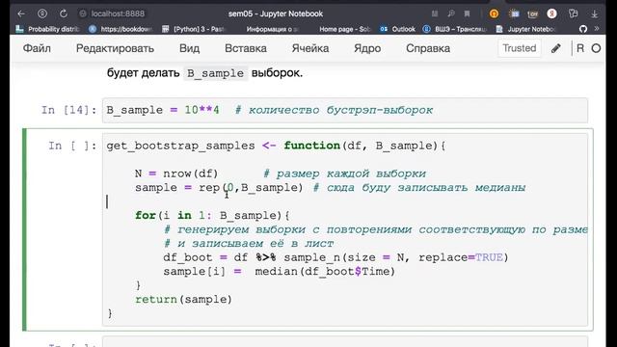Click the pencil edit-mode icon

point(555,48)
